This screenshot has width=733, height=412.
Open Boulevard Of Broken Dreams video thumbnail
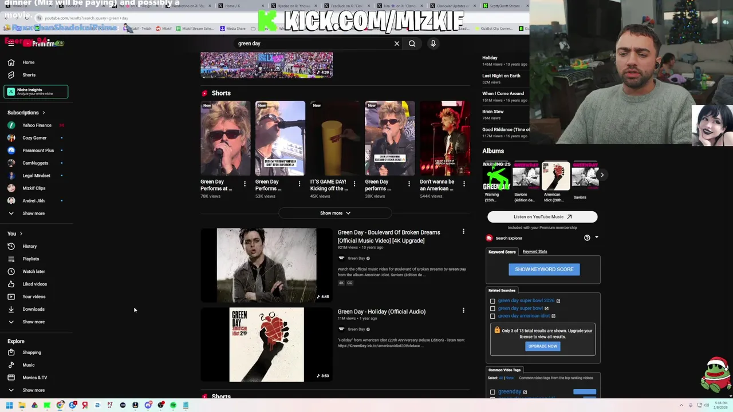click(x=266, y=265)
